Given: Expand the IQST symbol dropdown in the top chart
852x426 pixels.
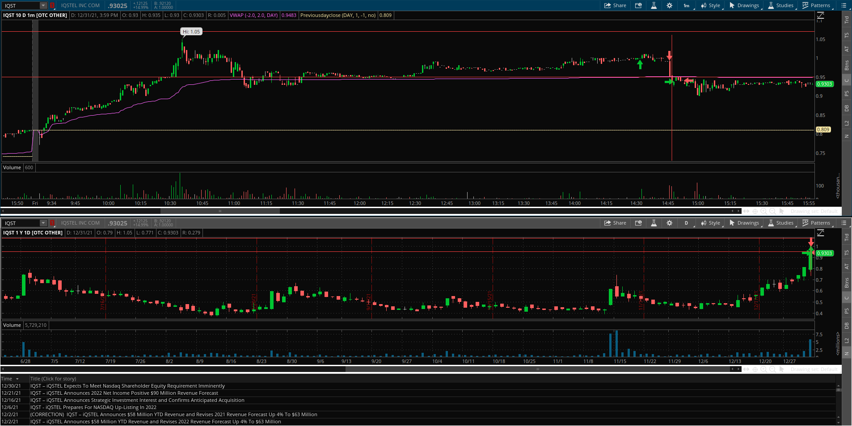Looking at the screenshot, I should click(x=43, y=5).
